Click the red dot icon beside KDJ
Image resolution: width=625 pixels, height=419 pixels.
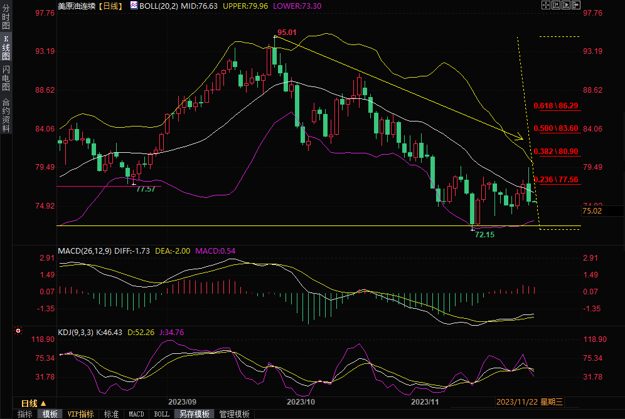coord(18,331)
